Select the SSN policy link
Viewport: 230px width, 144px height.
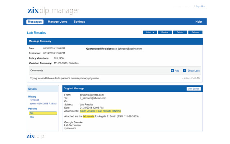pyautogui.click(x=32, y=117)
